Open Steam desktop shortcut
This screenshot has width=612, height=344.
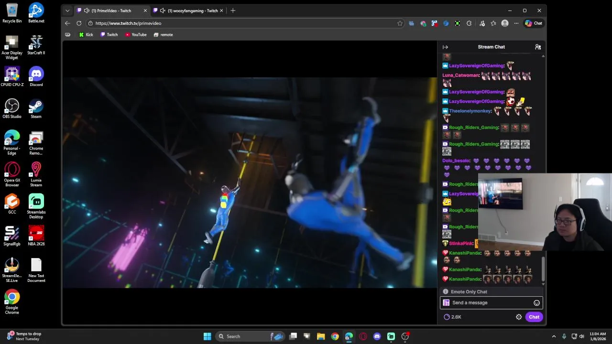pyautogui.click(x=36, y=109)
